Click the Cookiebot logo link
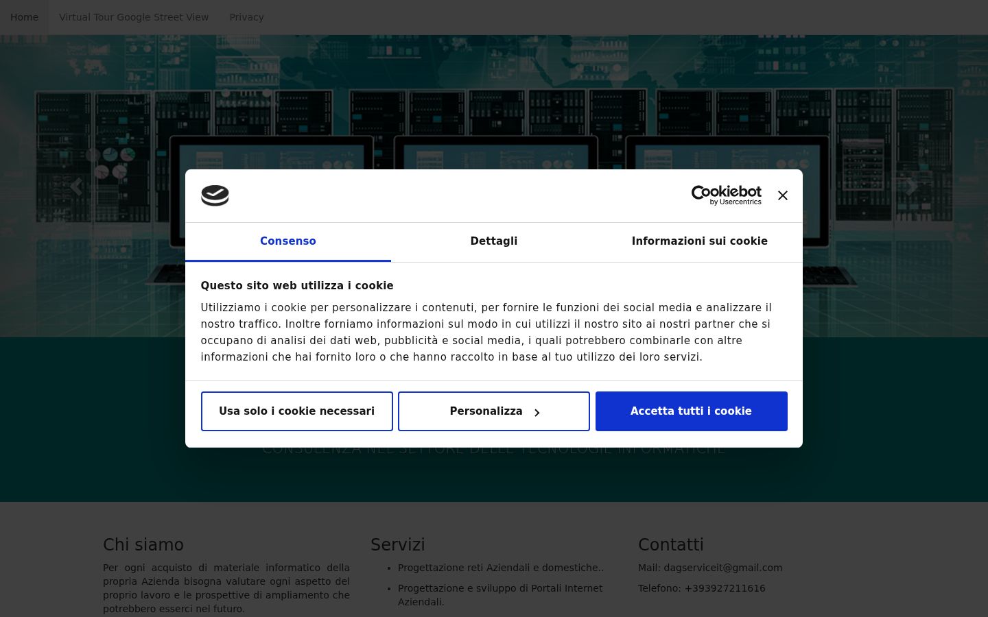 click(x=726, y=195)
